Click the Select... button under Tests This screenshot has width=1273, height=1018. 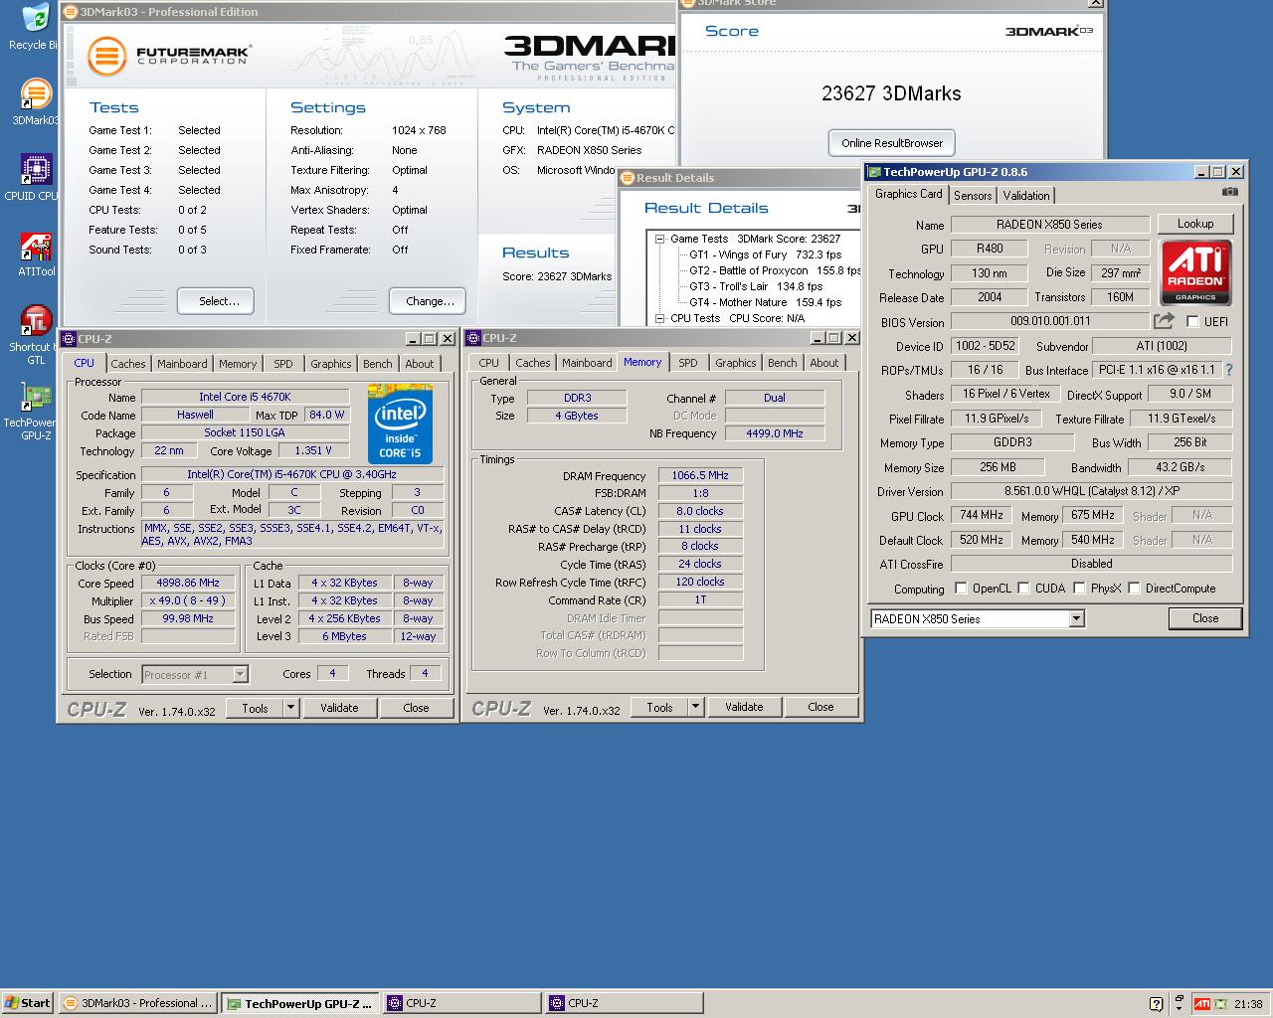(216, 301)
